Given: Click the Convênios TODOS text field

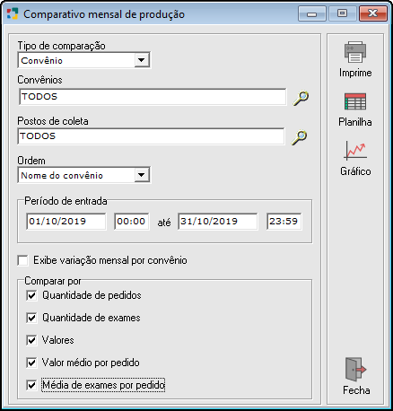Looking at the screenshot, I should 153,97.
